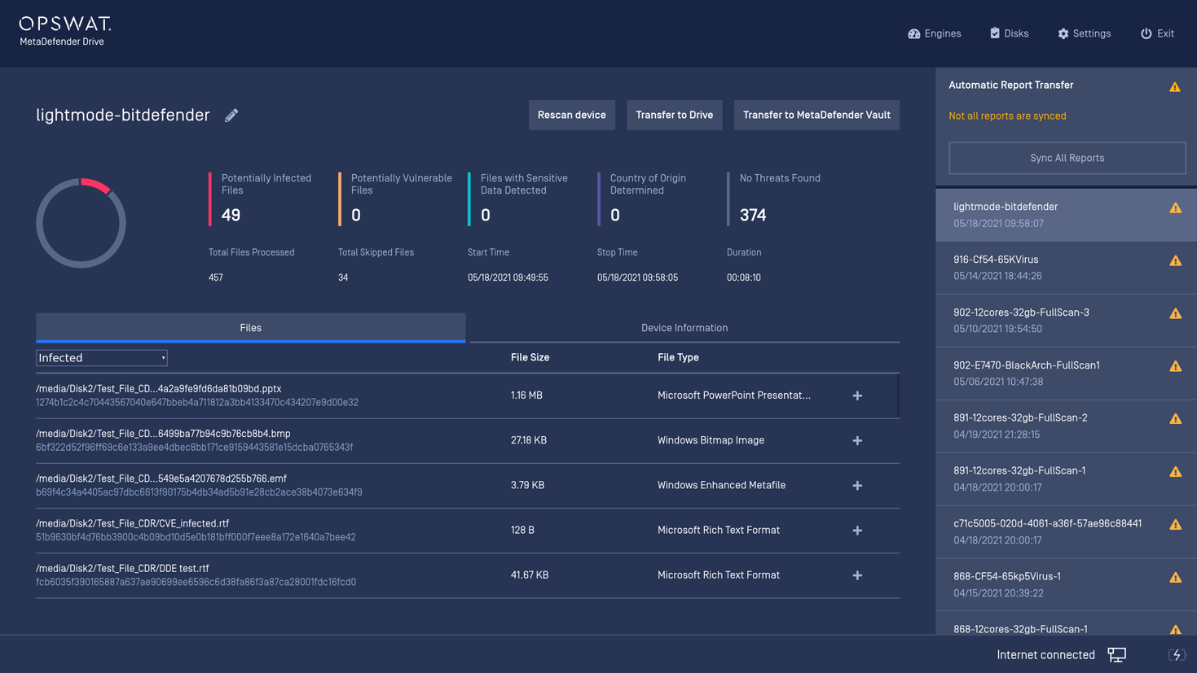Expand details for the .pptx file row
Screen dimensions: 1197x673
pos(857,395)
